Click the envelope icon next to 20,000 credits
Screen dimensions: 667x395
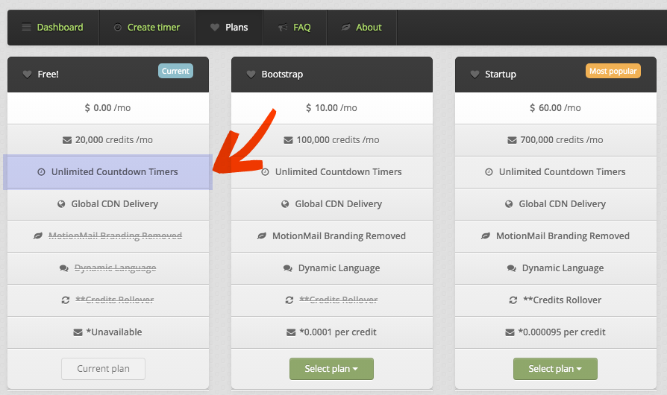[67, 140]
